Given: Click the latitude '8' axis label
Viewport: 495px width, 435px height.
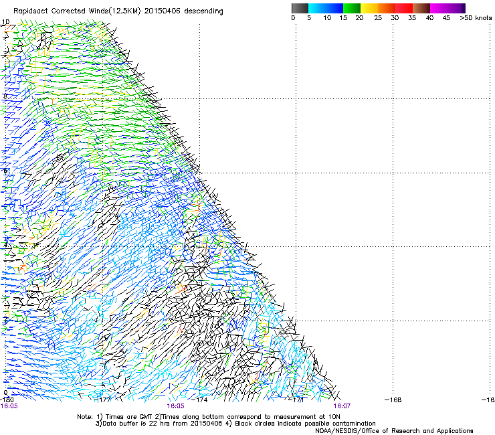Looking at the screenshot, I should 5,96.
